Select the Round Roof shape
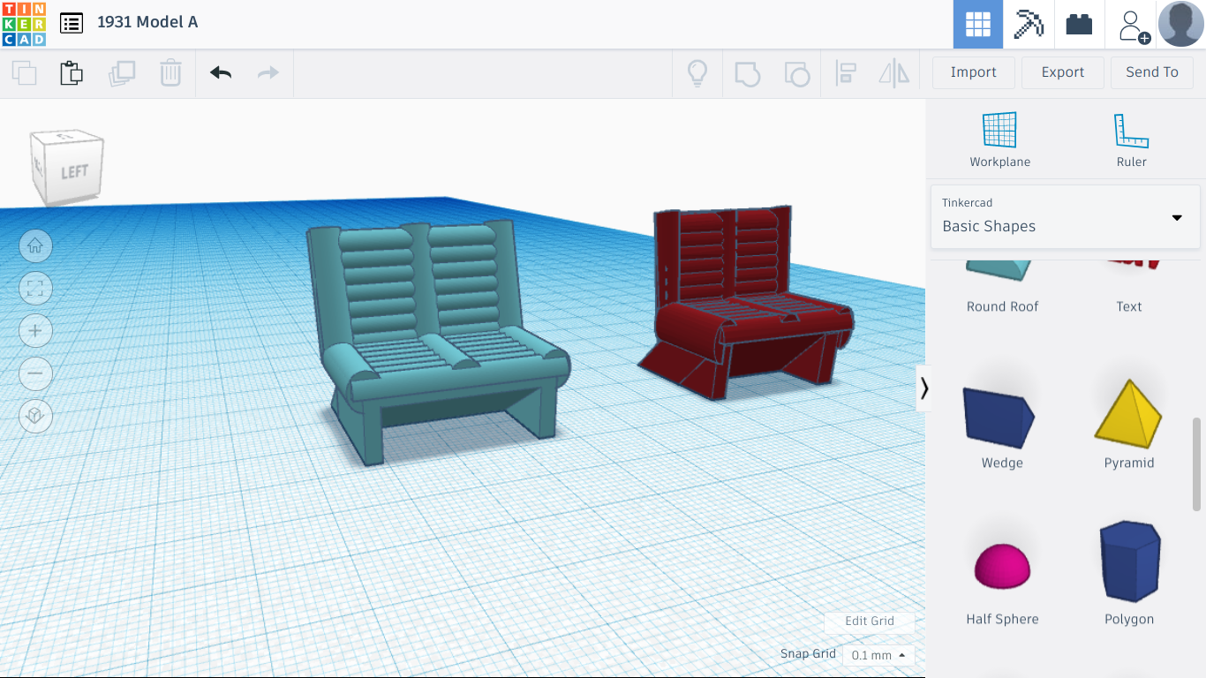The image size is (1206, 678). pyautogui.click(x=1002, y=285)
